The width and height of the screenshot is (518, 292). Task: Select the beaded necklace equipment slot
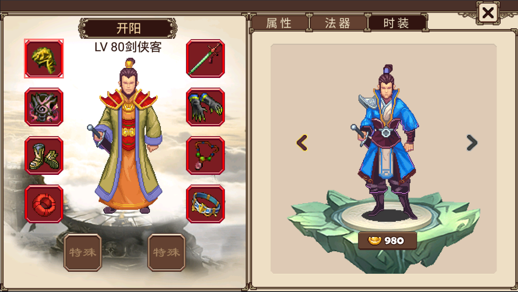click(x=205, y=155)
